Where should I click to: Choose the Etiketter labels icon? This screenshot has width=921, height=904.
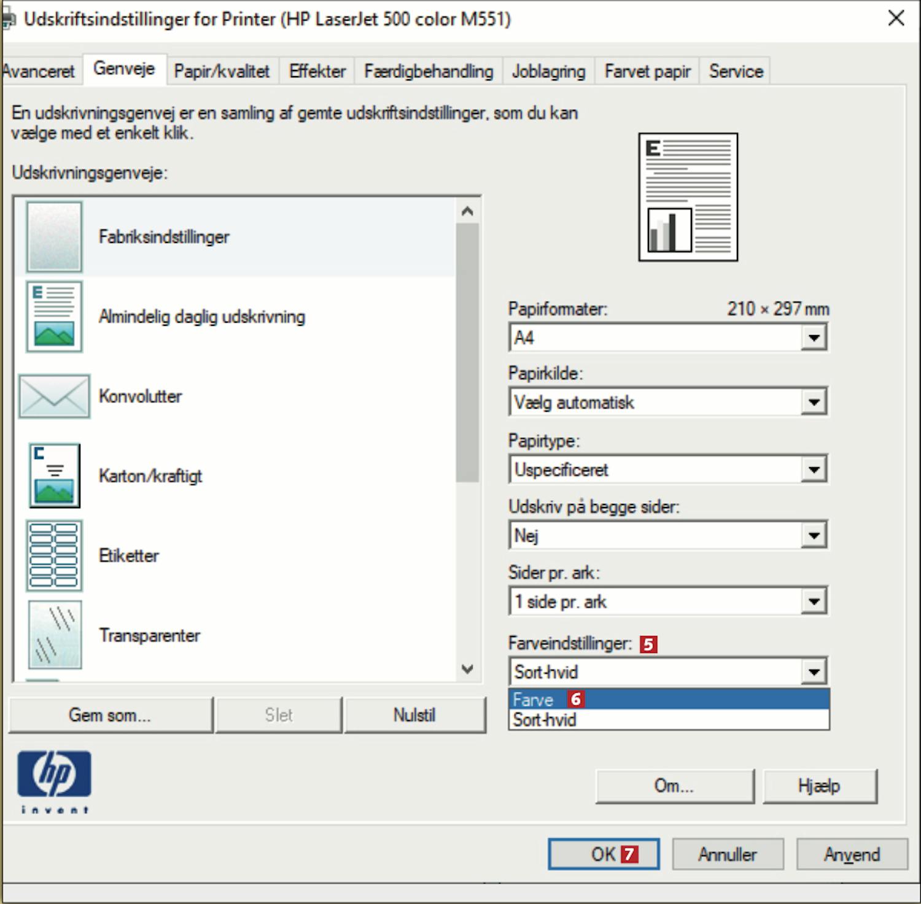point(54,555)
